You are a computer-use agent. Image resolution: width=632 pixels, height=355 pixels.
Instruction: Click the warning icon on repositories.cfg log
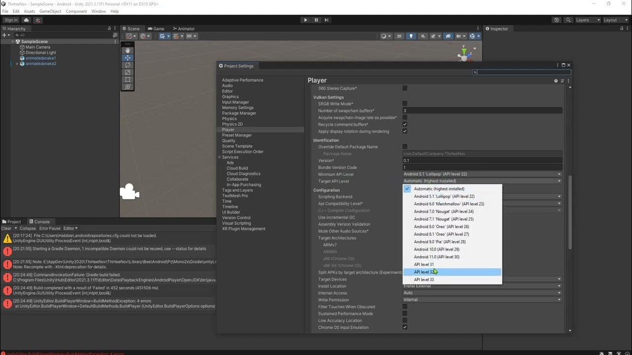7,239
